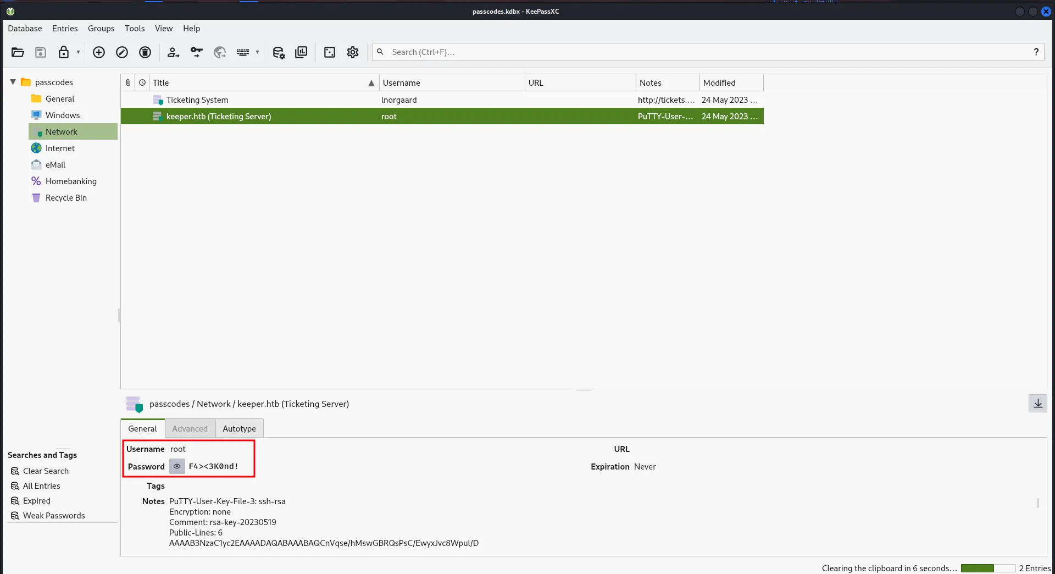Select the Windows group
This screenshot has width=1055, height=574.
(x=63, y=115)
